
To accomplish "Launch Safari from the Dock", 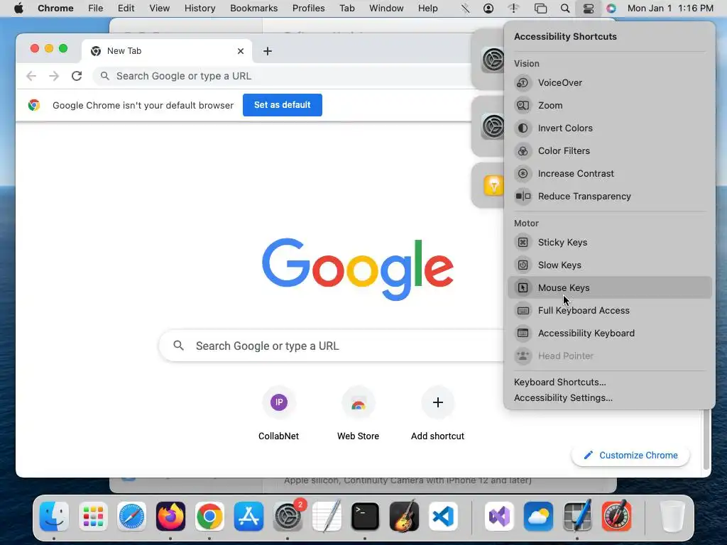I will click(x=131, y=517).
